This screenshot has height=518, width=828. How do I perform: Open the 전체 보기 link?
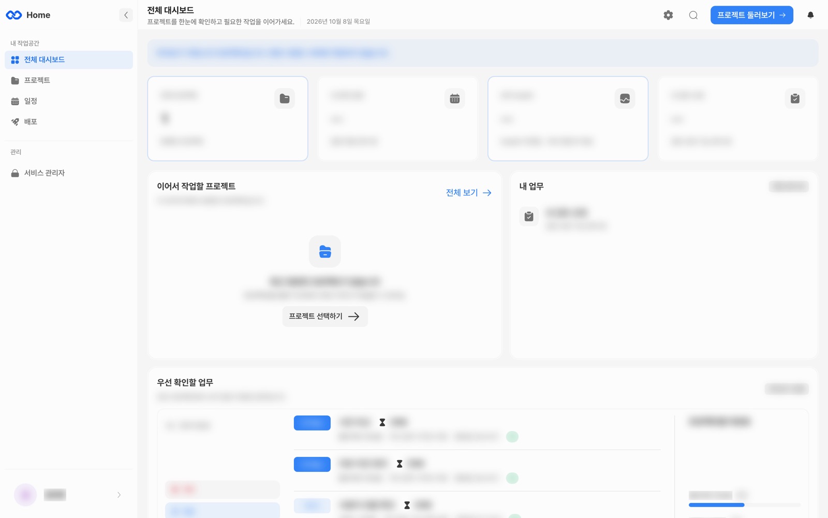468,193
